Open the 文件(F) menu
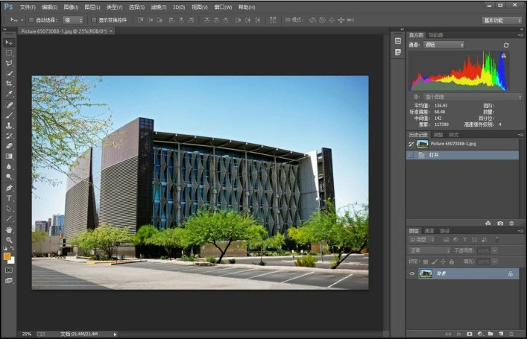 click(28, 7)
